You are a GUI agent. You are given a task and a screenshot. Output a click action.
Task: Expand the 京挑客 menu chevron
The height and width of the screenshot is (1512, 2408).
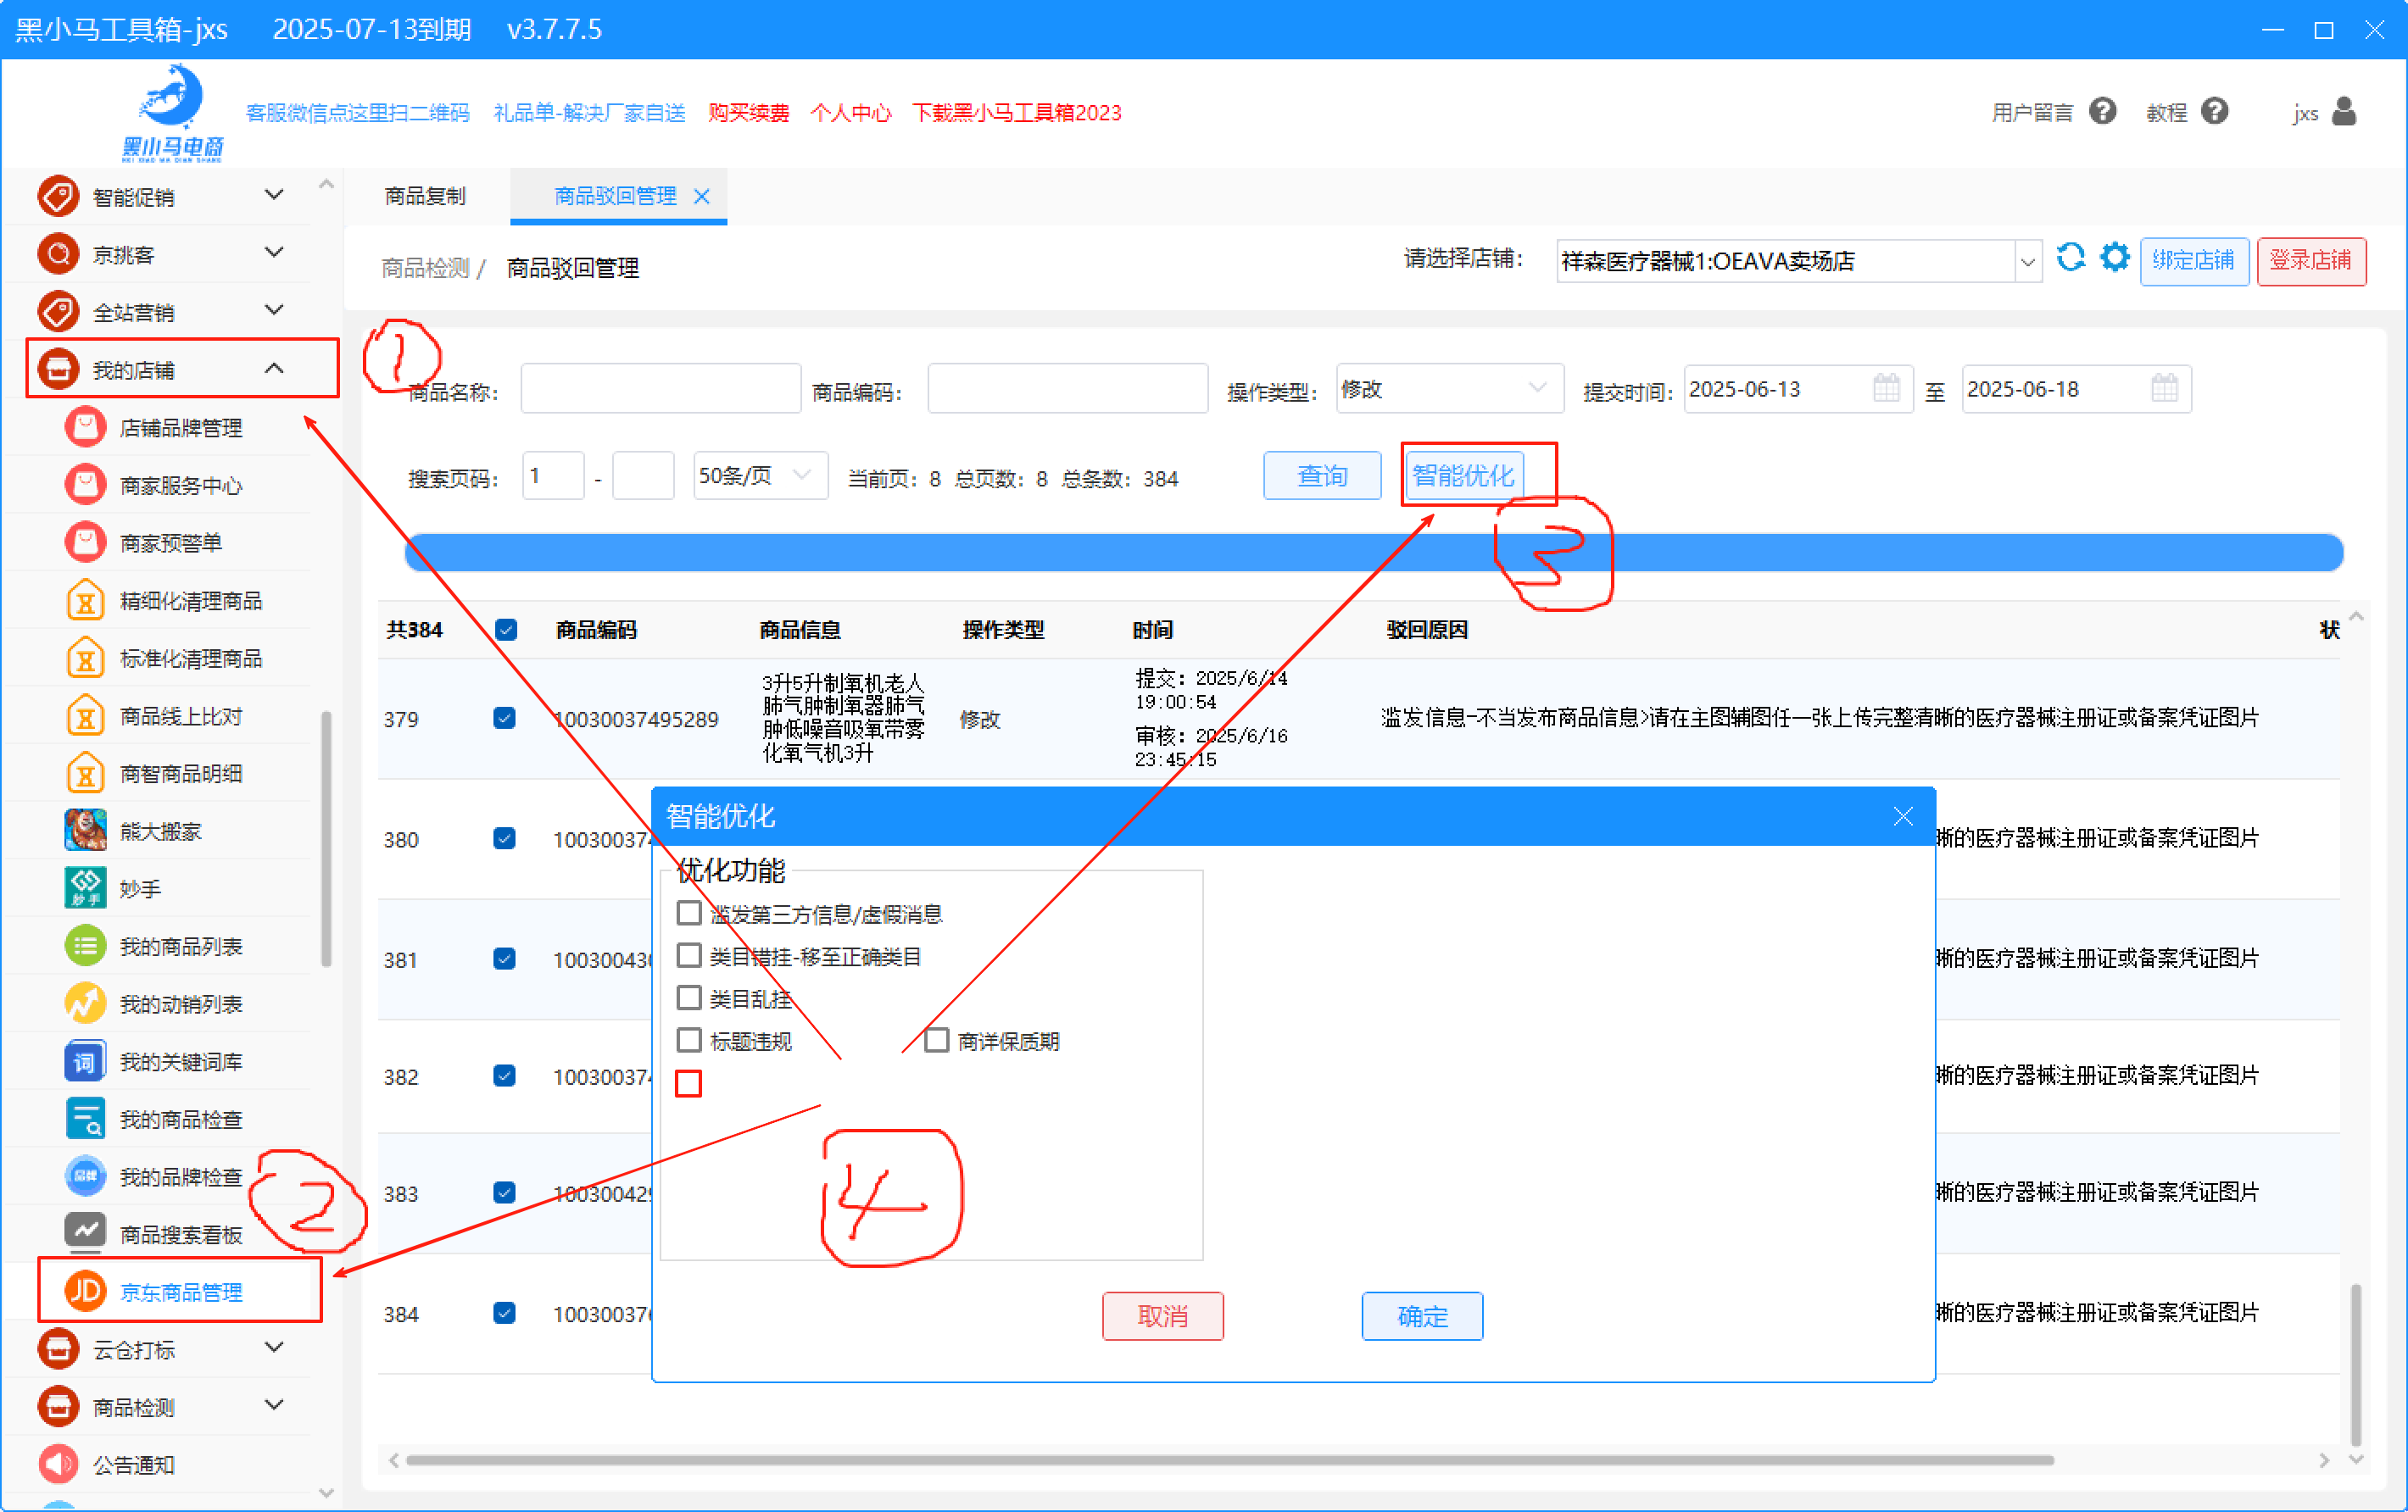coord(274,253)
